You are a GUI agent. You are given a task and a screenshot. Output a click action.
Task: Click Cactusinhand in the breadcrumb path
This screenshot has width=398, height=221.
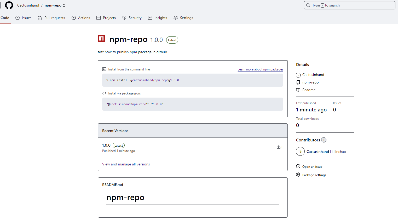[28, 5]
